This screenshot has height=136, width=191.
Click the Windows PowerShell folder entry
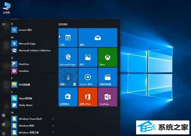point(32,119)
